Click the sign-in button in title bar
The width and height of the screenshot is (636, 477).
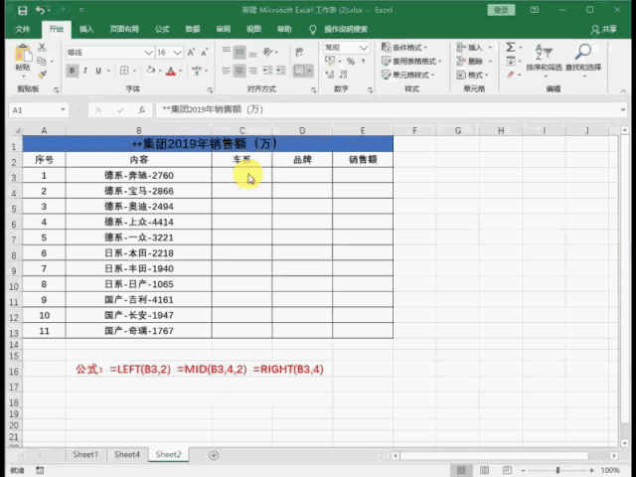(x=501, y=10)
